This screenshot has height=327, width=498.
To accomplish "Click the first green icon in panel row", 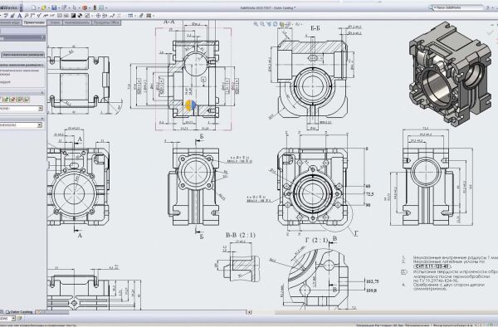I will [7, 100].
